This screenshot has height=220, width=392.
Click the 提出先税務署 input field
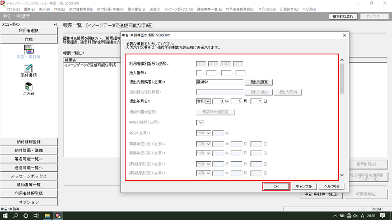click(x=220, y=82)
